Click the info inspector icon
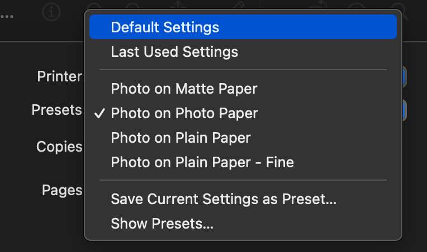 point(51,12)
